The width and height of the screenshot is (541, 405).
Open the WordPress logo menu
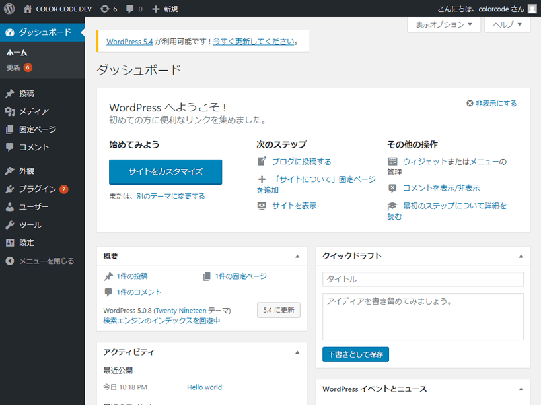coord(9,9)
